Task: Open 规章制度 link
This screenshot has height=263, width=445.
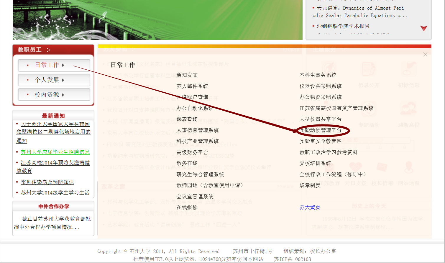Action: pyautogui.click(x=310, y=185)
